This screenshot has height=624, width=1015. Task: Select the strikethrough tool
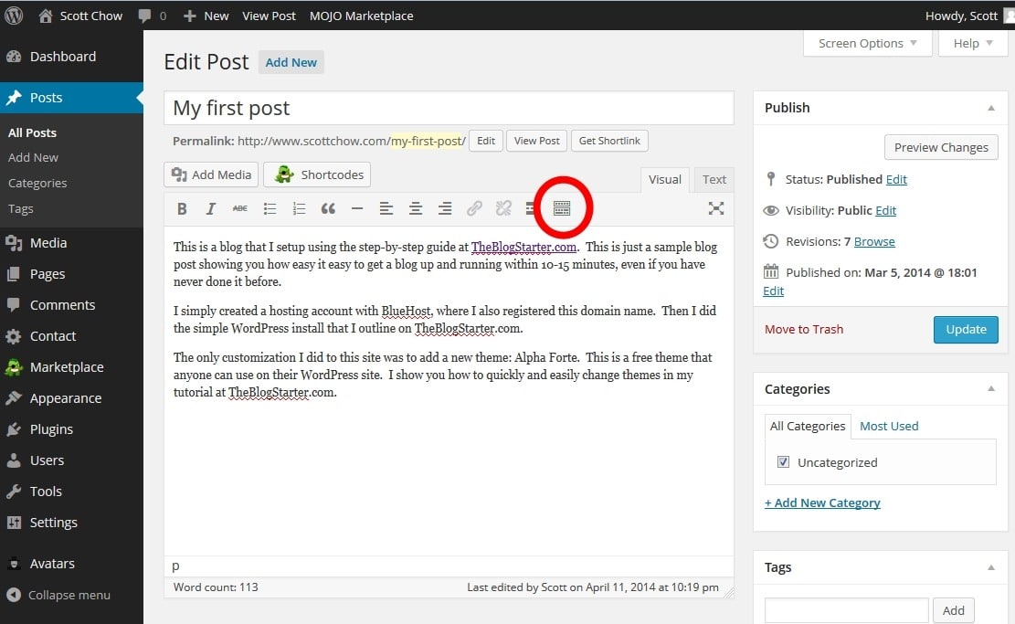(x=240, y=208)
